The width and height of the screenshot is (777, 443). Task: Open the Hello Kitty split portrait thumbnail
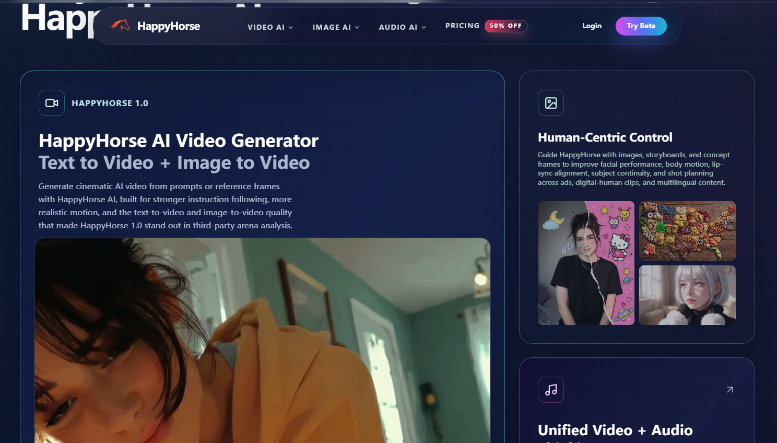(x=586, y=263)
